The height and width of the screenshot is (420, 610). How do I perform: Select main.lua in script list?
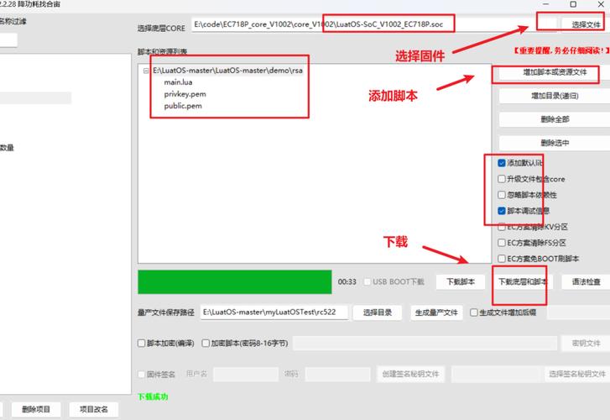click(x=178, y=82)
